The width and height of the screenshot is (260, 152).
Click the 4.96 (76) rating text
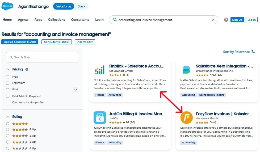pyautogui.click(x=129, y=122)
